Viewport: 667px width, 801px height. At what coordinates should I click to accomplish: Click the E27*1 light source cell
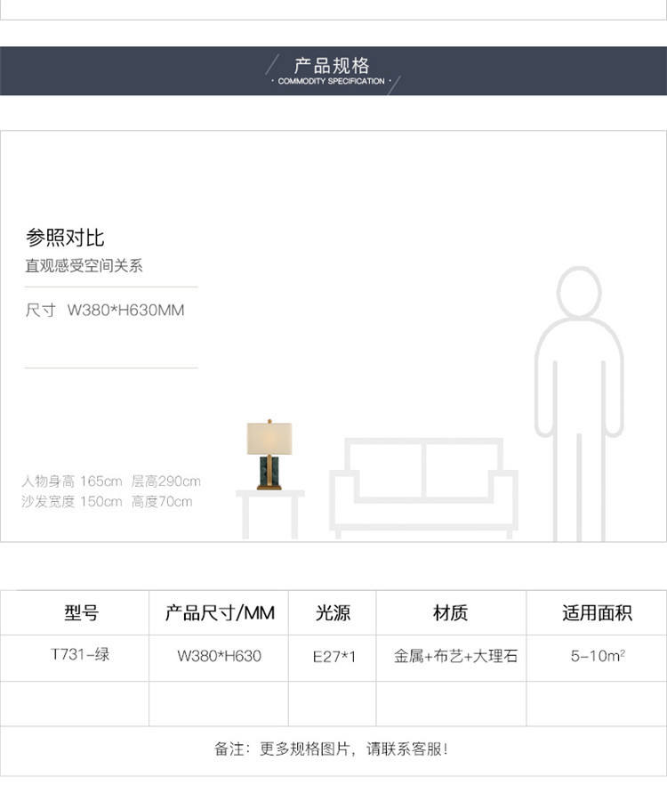[x=333, y=657]
